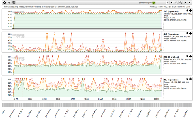
Task: Click the 10 AM tick on time axis
Action: click(72, 99)
